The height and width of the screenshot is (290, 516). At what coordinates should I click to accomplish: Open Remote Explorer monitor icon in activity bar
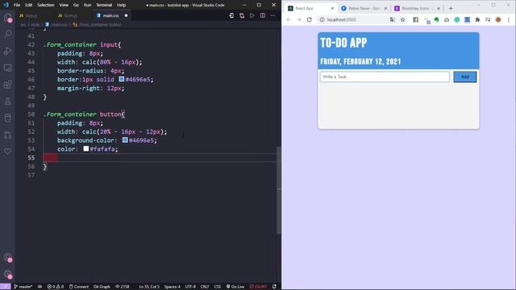click(x=7, y=68)
